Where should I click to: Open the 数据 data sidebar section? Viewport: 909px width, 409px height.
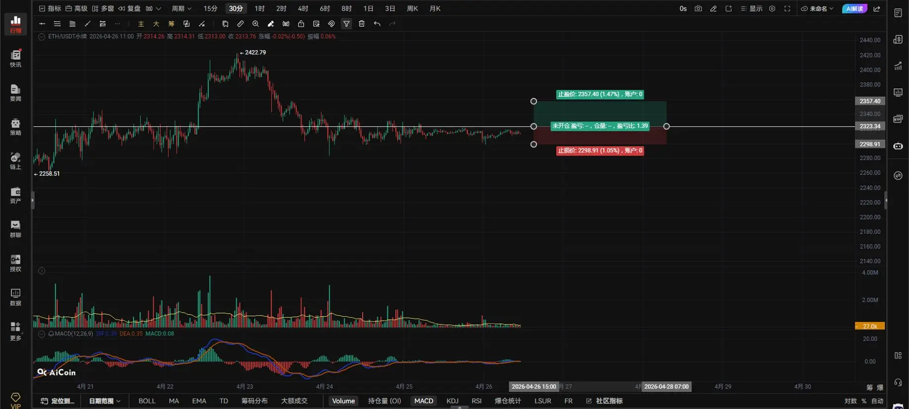[x=16, y=297]
